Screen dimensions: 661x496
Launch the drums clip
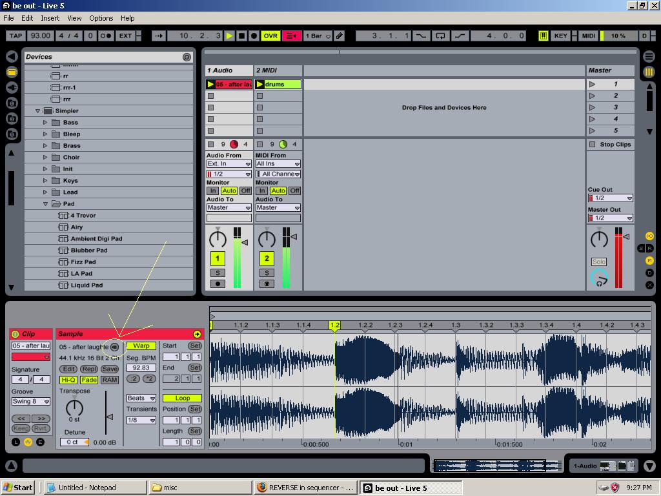(x=259, y=85)
